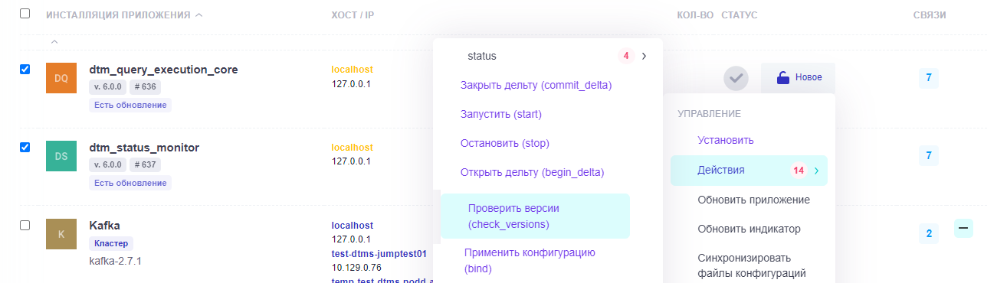
Task: Click Есть обновление badge under dtm_status_monitor
Action: pos(130,183)
